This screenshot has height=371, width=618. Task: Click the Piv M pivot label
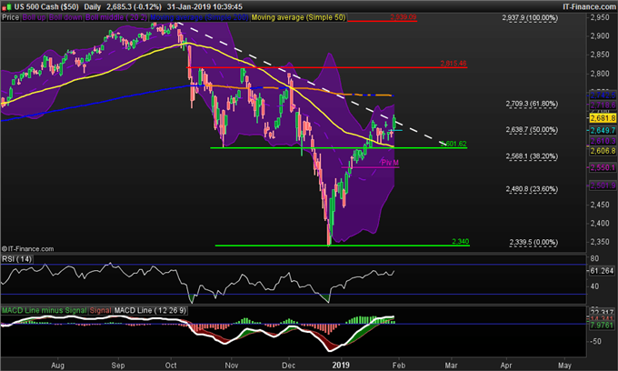point(390,163)
